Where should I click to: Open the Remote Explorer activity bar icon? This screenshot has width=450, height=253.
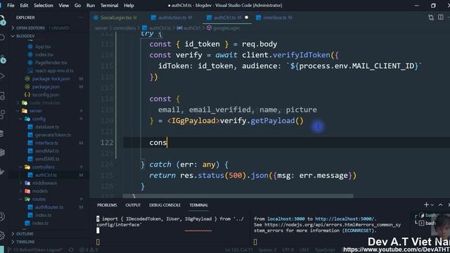2,96
